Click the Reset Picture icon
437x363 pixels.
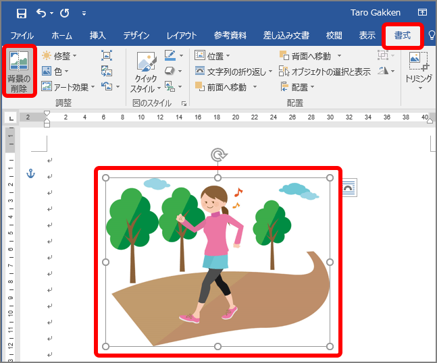click(107, 86)
